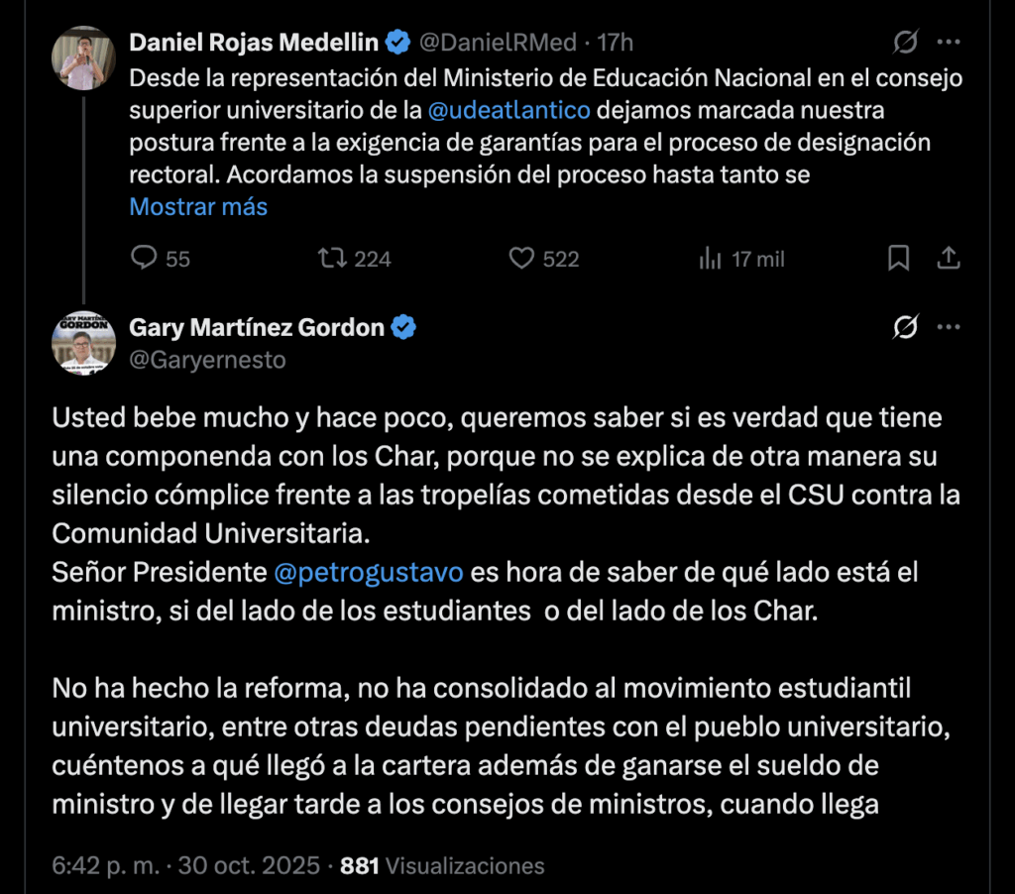Share Daniel Rojas Medellin's post
This screenshot has width=1015, height=894.
[x=948, y=259]
